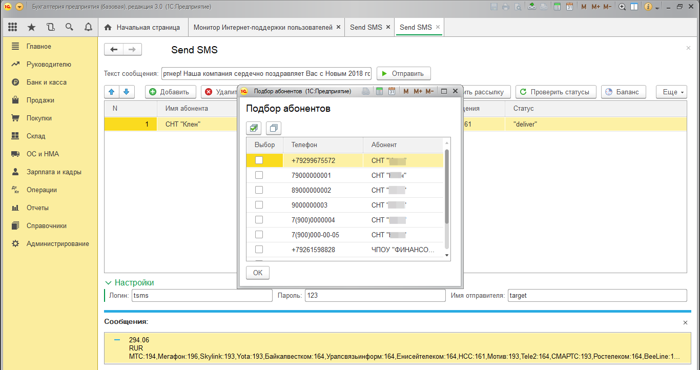Click the Удалить button
The width and height of the screenshot is (700, 370).
click(x=220, y=92)
